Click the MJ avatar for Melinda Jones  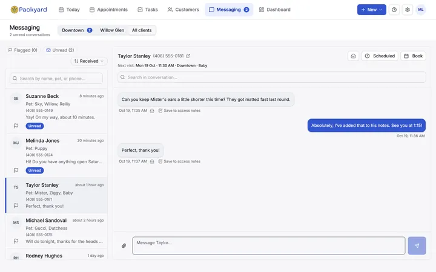point(16,143)
